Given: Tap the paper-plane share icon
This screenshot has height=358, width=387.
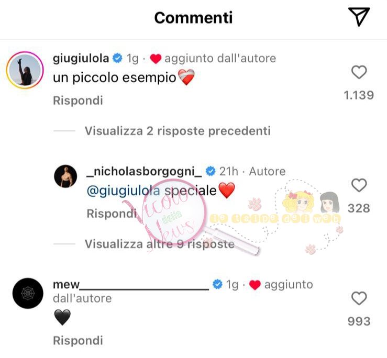Looking at the screenshot, I should (359, 17).
